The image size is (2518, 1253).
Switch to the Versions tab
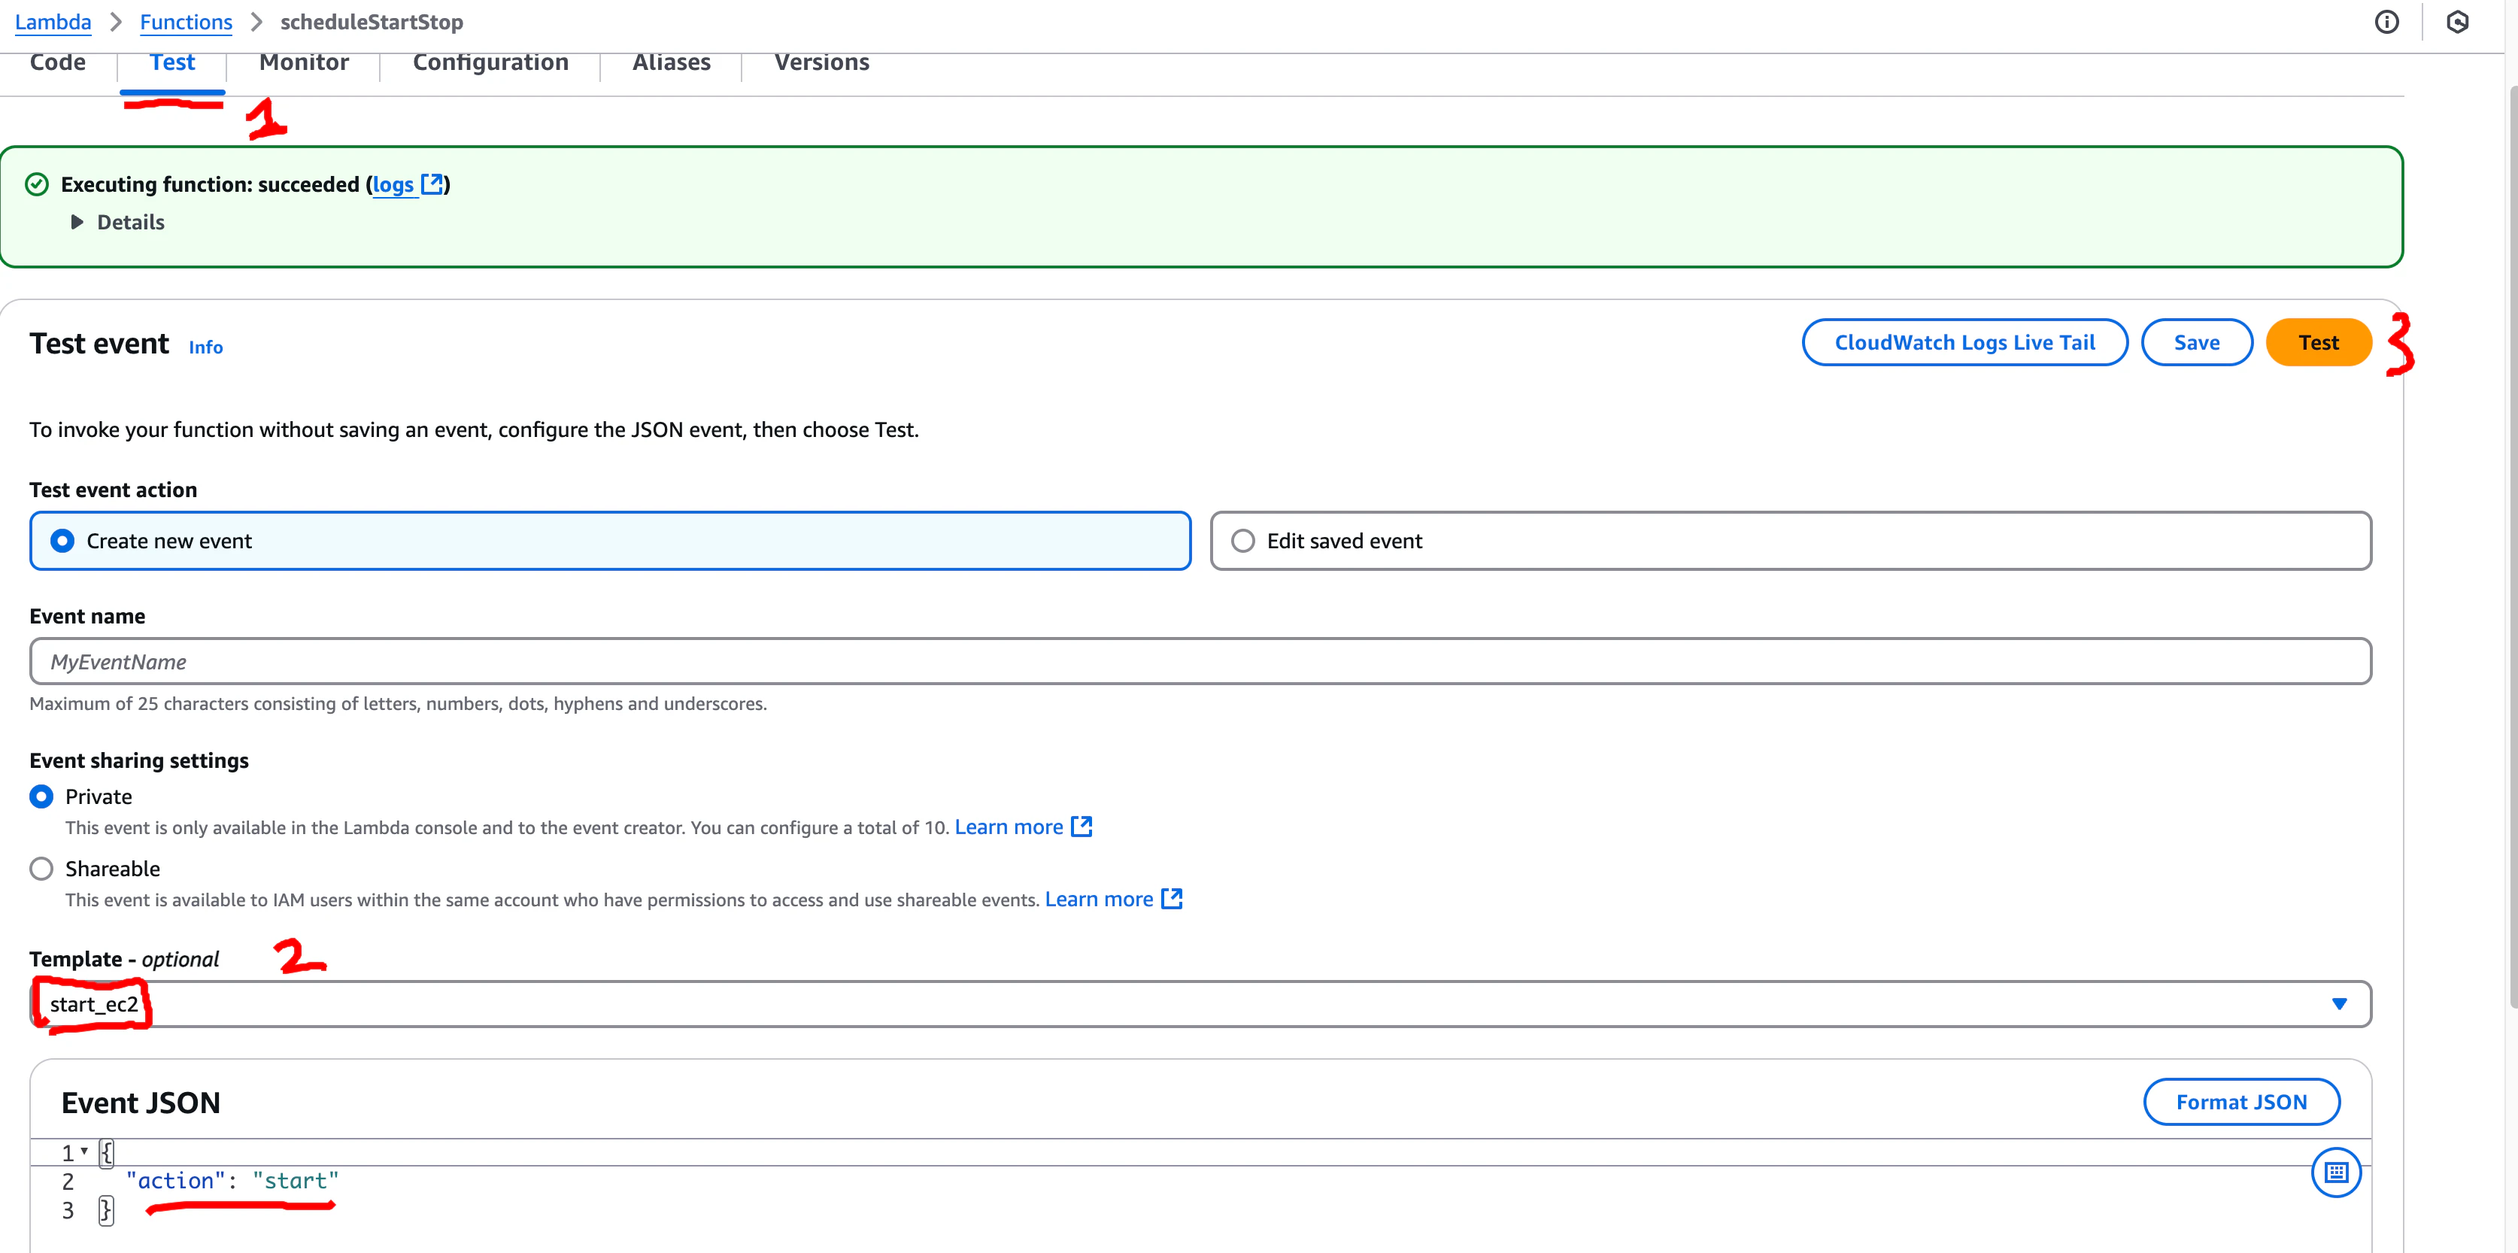click(822, 62)
